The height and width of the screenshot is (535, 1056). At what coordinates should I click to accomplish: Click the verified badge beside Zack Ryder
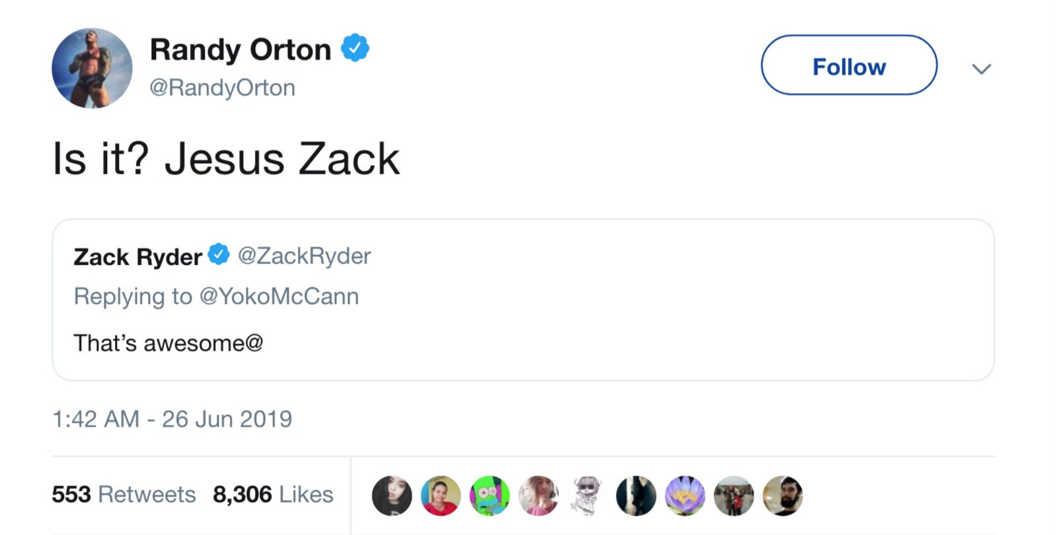tap(219, 255)
